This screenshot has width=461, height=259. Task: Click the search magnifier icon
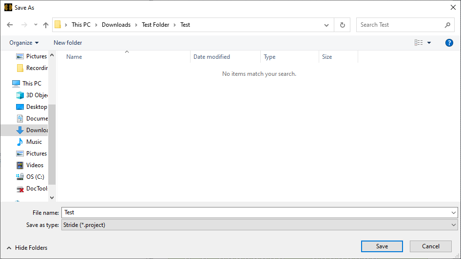point(447,25)
